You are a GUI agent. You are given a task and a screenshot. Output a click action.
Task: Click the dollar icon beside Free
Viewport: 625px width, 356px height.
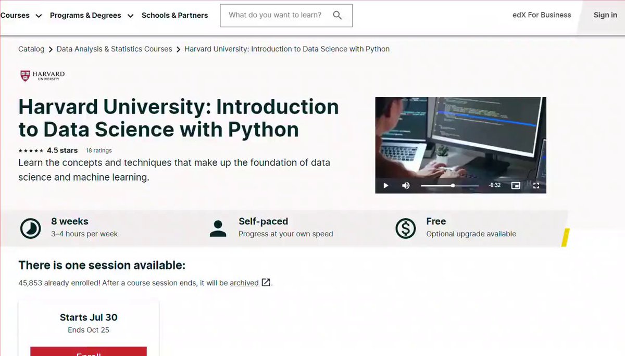tap(406, 228)
